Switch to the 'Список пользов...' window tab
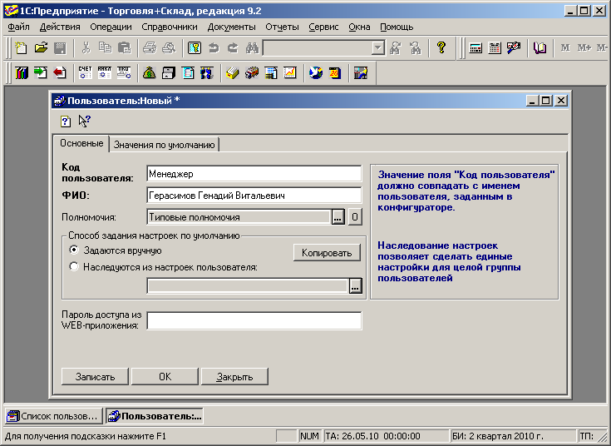The image size is (611, 446). pos(54,416)
